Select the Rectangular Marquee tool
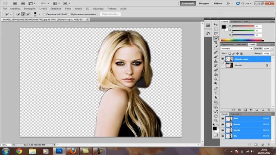 pos(216,29)
